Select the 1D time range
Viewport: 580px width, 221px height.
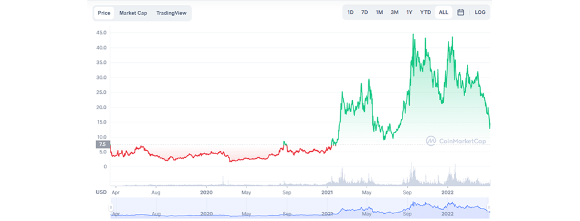(350, 12)
